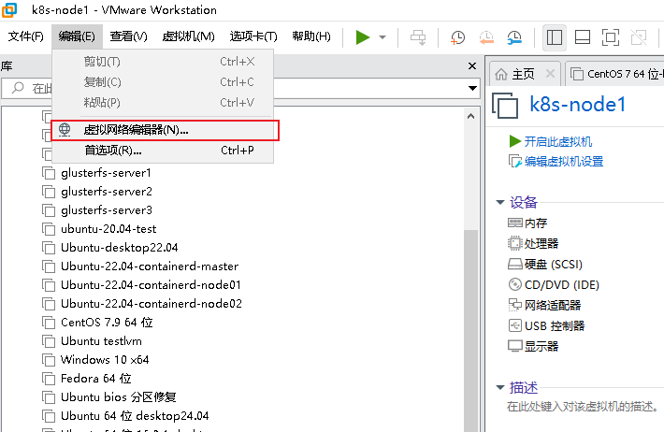664x432 pixels.
Task: Open the 帮助(H) menu
Action: pyautogui.click(x=311, y=36)
